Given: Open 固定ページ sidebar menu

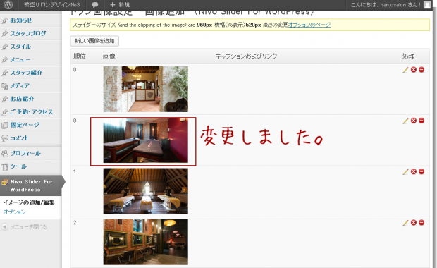Looking at the screenshot, I should click(25, 125).
